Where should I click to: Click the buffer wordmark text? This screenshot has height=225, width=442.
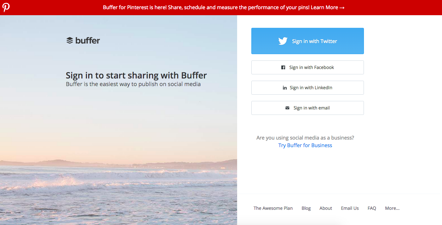[88, 41]
